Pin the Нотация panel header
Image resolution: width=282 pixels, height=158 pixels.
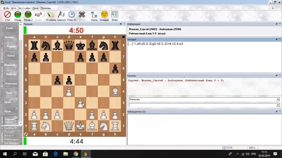point(277,39)
